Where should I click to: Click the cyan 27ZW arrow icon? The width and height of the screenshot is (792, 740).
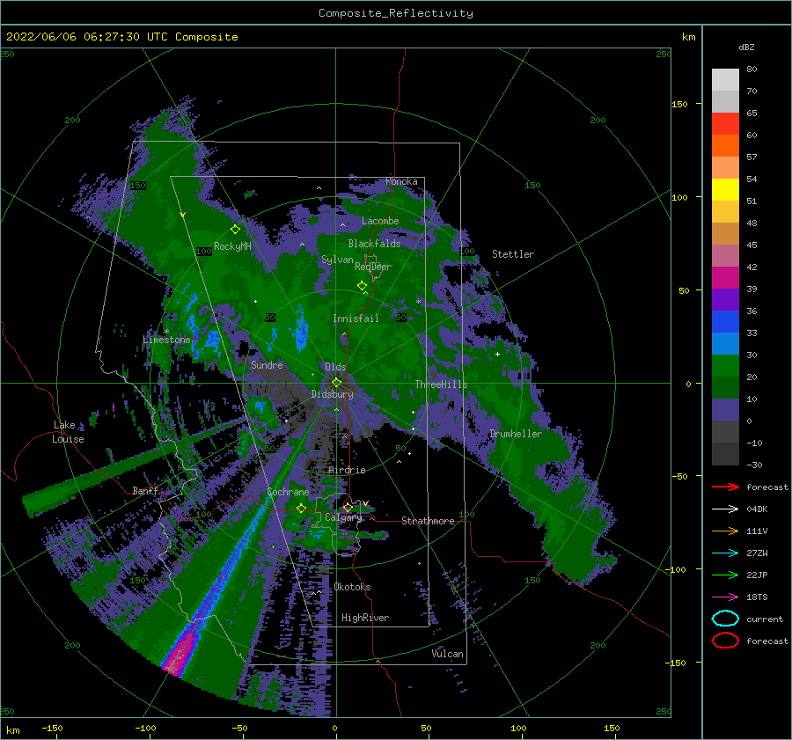[725, 553]
